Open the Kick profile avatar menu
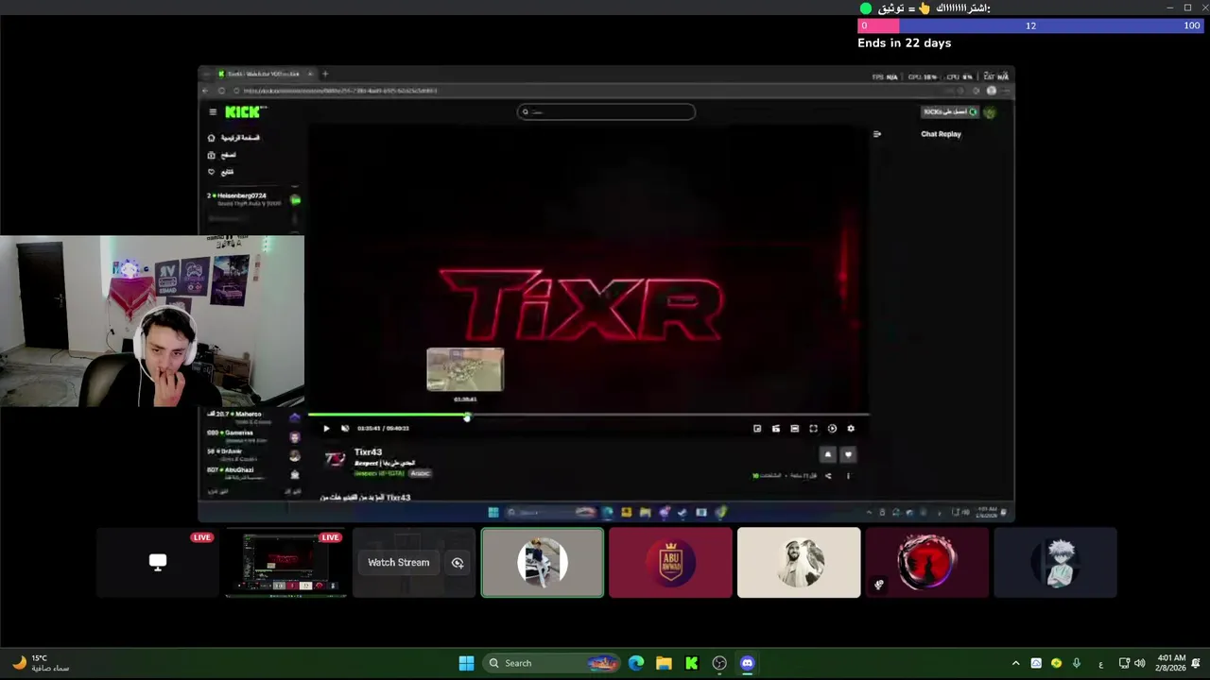The image size is (1210, 680). (990, 111)
